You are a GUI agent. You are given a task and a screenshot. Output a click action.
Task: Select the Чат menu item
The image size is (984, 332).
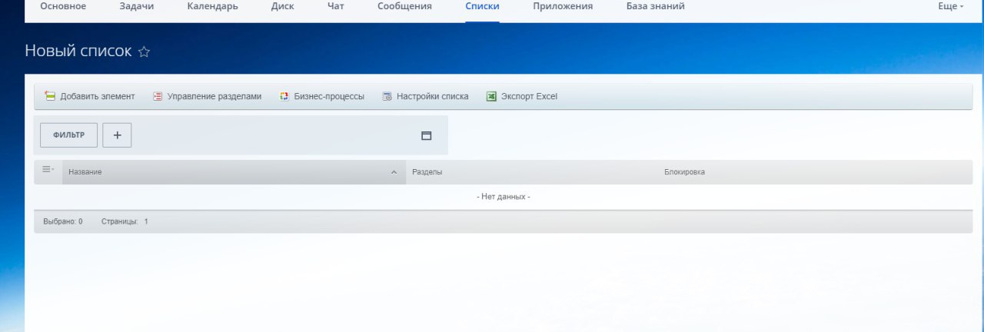coord(335,6)
